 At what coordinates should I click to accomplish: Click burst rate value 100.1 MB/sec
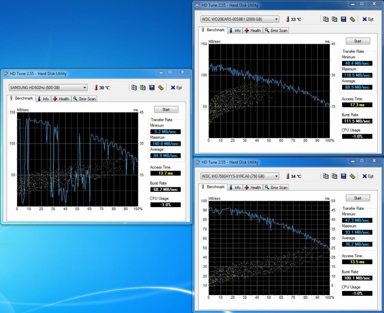[x=357, y=278]
